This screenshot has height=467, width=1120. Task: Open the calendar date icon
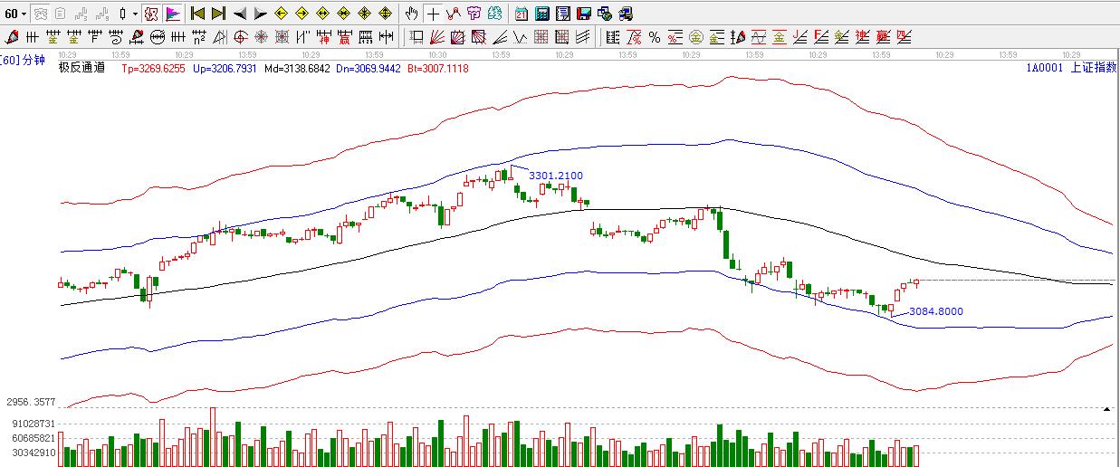pos(522,14)
